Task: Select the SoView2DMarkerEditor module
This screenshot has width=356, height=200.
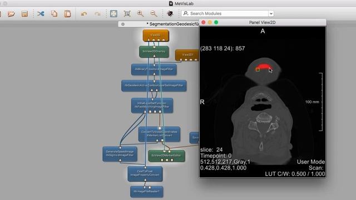Action: [166, 156]
